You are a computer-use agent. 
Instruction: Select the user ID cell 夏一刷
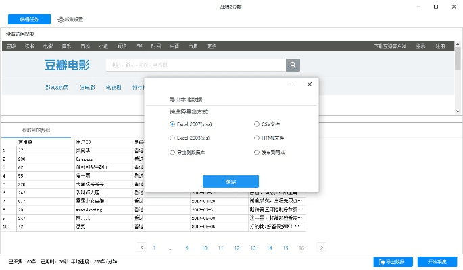tap(103, 175)
